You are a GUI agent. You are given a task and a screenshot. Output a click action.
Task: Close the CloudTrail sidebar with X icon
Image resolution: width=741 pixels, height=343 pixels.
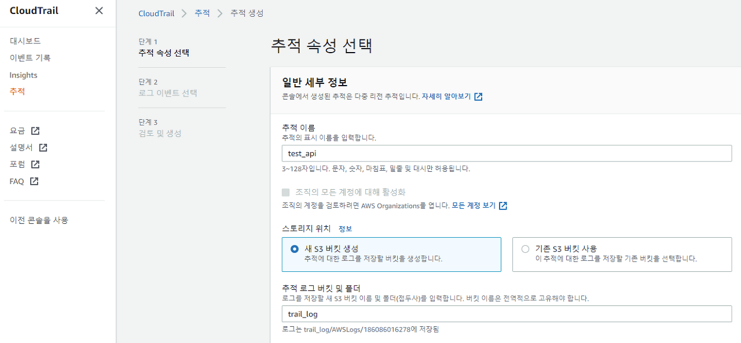[99, 11]
